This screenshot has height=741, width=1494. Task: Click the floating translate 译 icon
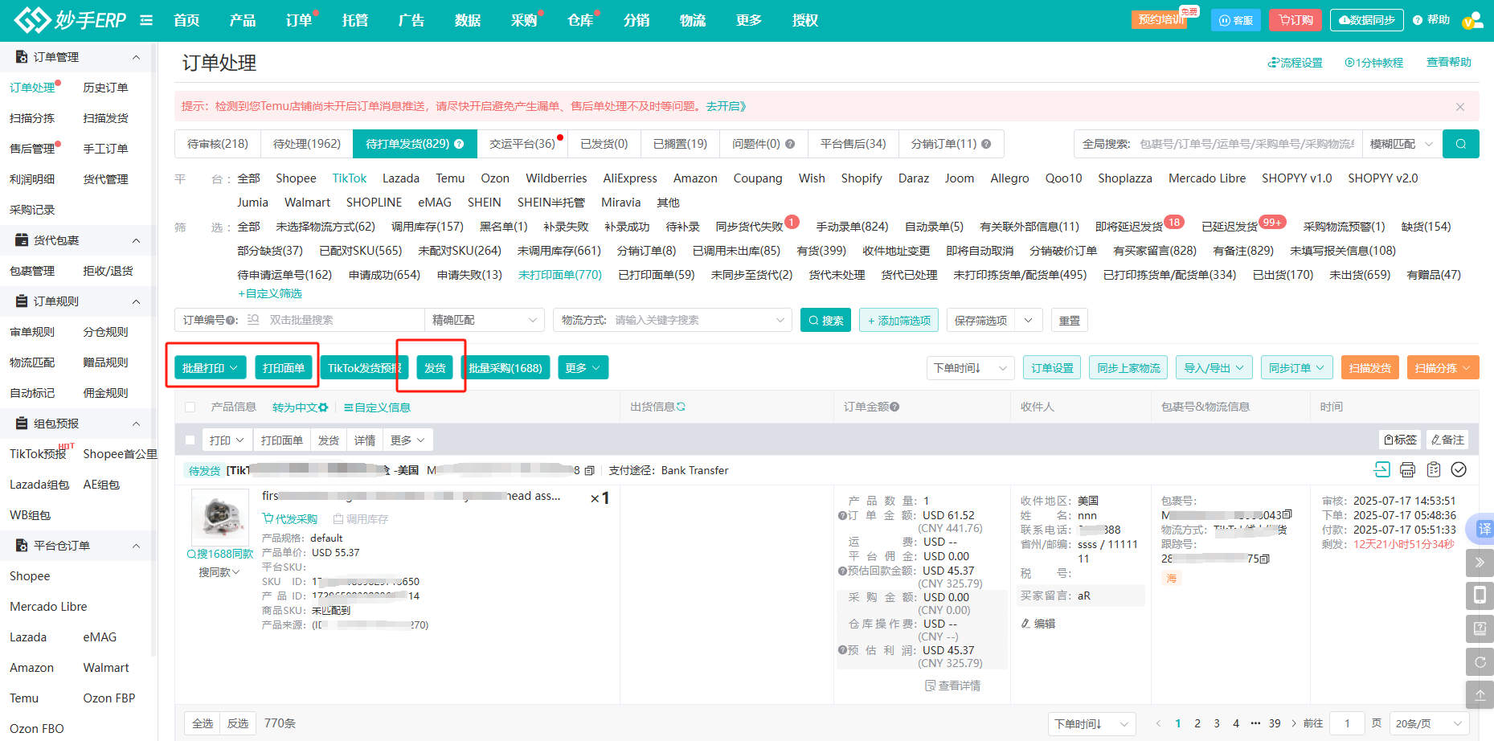pos(1481,529)
